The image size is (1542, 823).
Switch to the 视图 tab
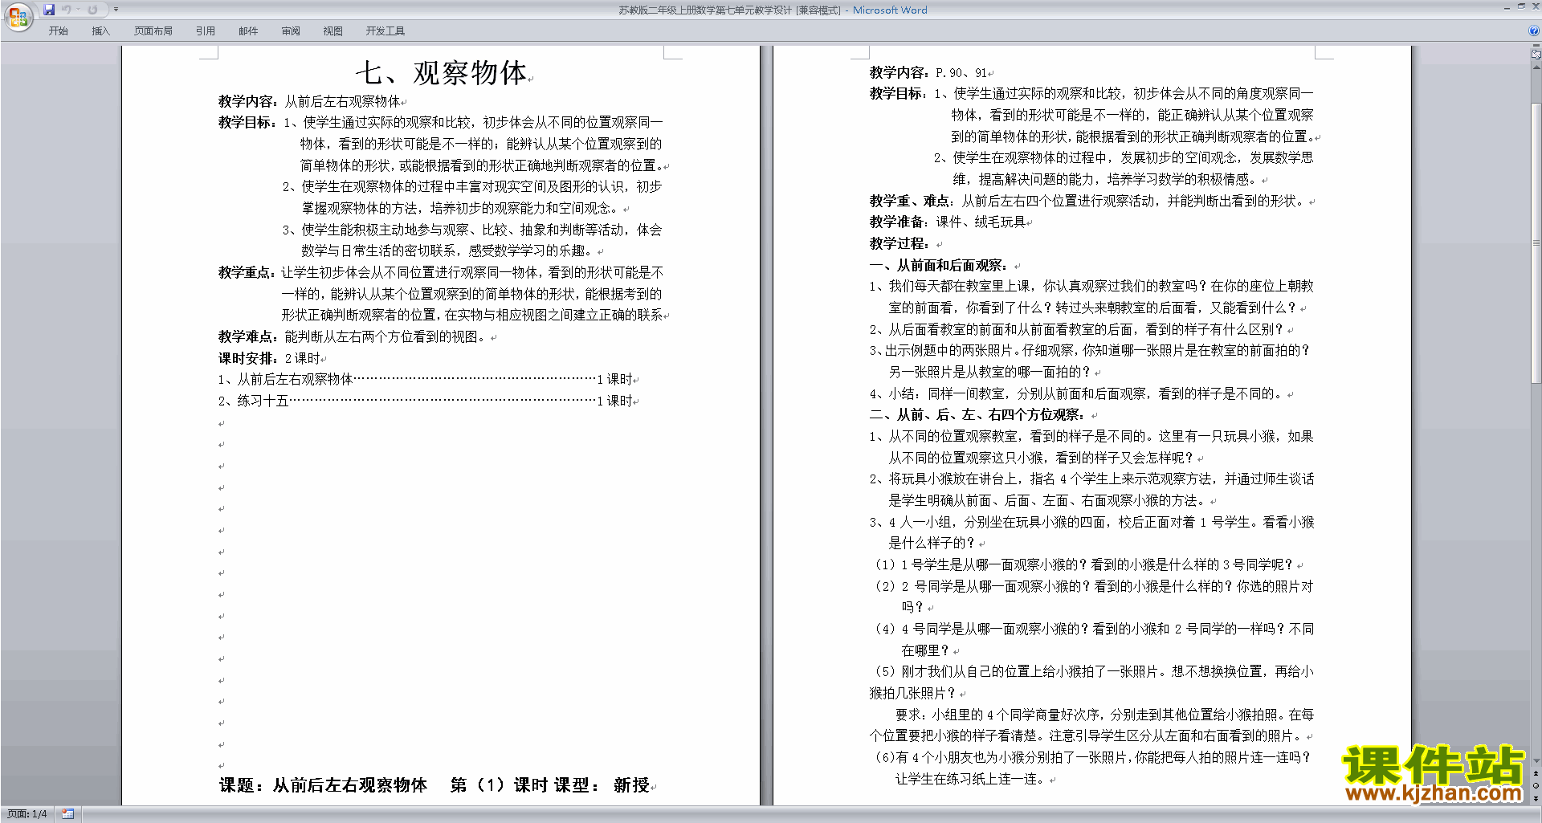(332, 31)
